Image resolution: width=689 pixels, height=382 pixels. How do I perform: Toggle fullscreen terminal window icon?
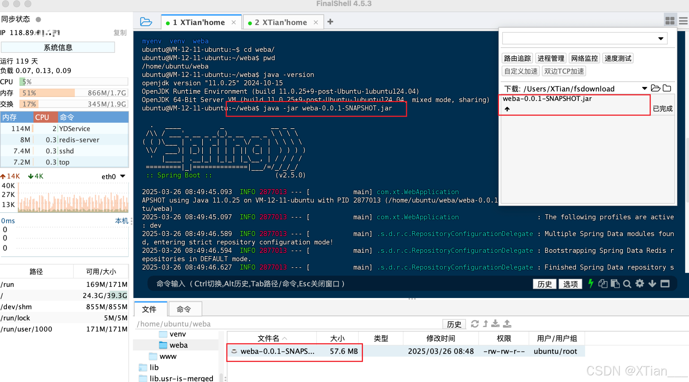pyautogui.click(x=665, y=284)
